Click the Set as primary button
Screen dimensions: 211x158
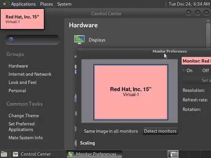197,80
